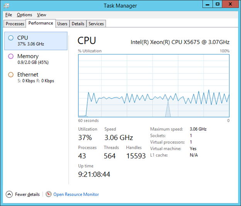Click the orange Ethernet circle icon
Viewport: 241px width, 206px height.
click(11, 75)
